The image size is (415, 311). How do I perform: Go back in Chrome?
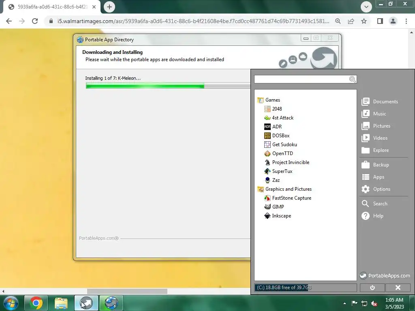9,21
